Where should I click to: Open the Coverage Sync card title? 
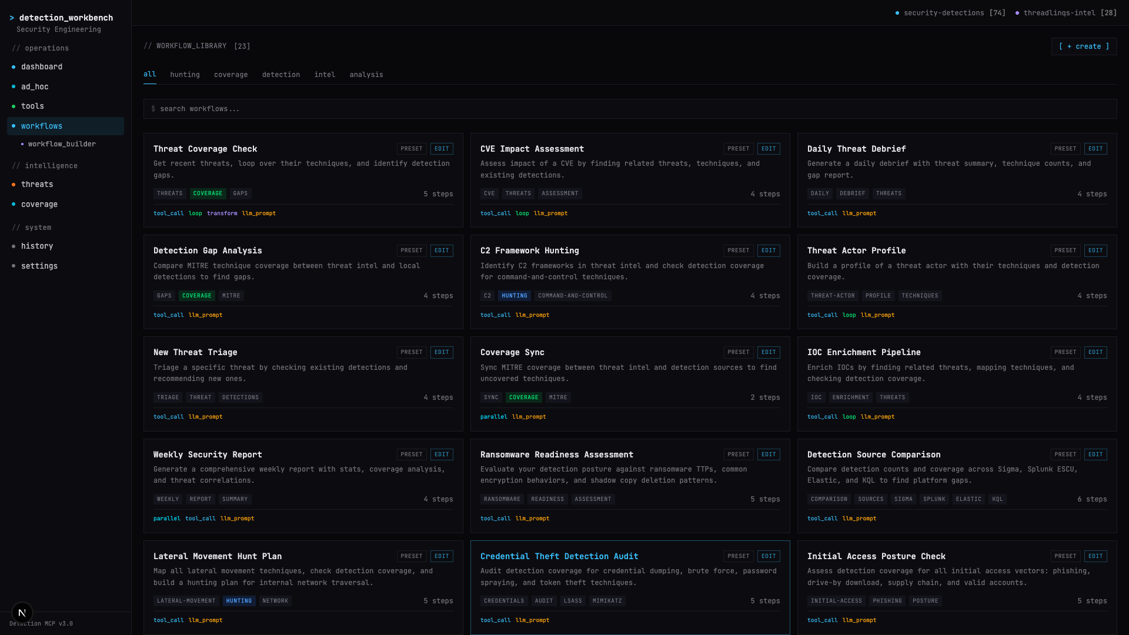(x=512, y=352)
